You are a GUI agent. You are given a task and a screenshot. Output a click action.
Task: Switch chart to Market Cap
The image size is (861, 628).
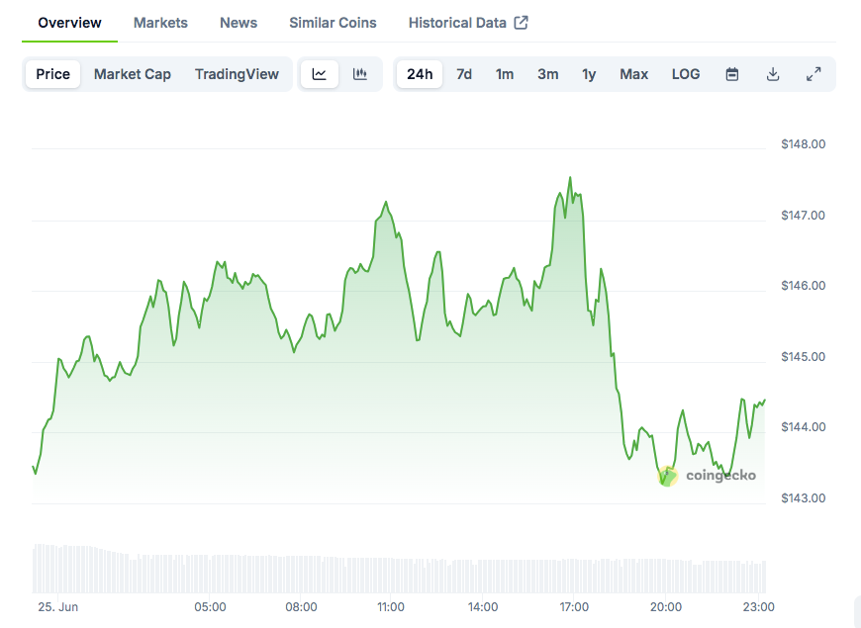tap(133, 74)
